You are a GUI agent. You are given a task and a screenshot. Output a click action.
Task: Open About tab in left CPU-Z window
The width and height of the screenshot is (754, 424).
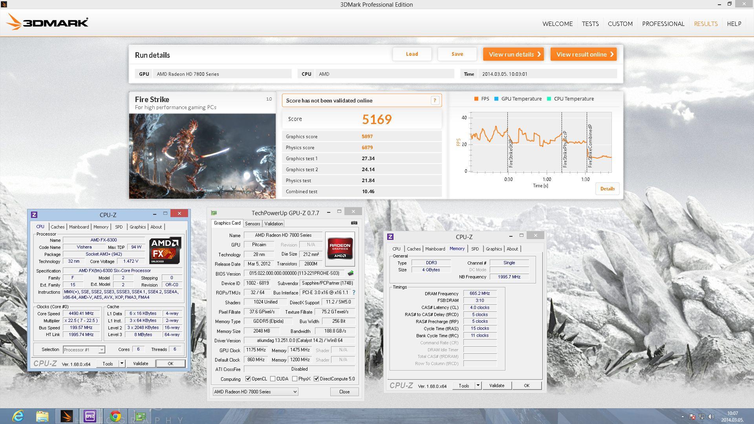[x=156, y=227]
